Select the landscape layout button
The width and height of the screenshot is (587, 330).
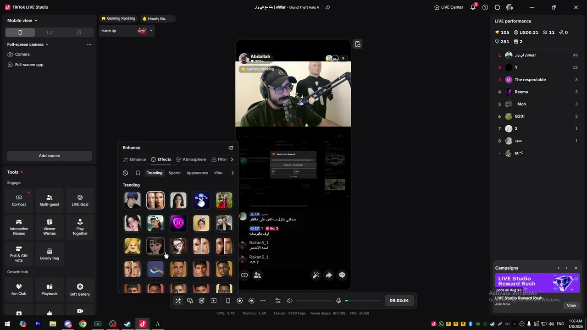click(50, 33)
